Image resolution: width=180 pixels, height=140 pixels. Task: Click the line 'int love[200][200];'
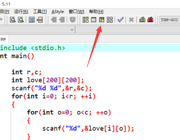point(48,80)
